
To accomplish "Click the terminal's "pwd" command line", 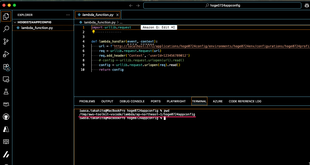I will pos(124,111).
